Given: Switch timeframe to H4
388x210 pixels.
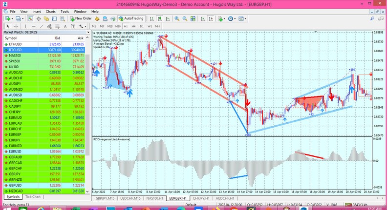Looking at the screenshot, I should click(x=133, y=26).
